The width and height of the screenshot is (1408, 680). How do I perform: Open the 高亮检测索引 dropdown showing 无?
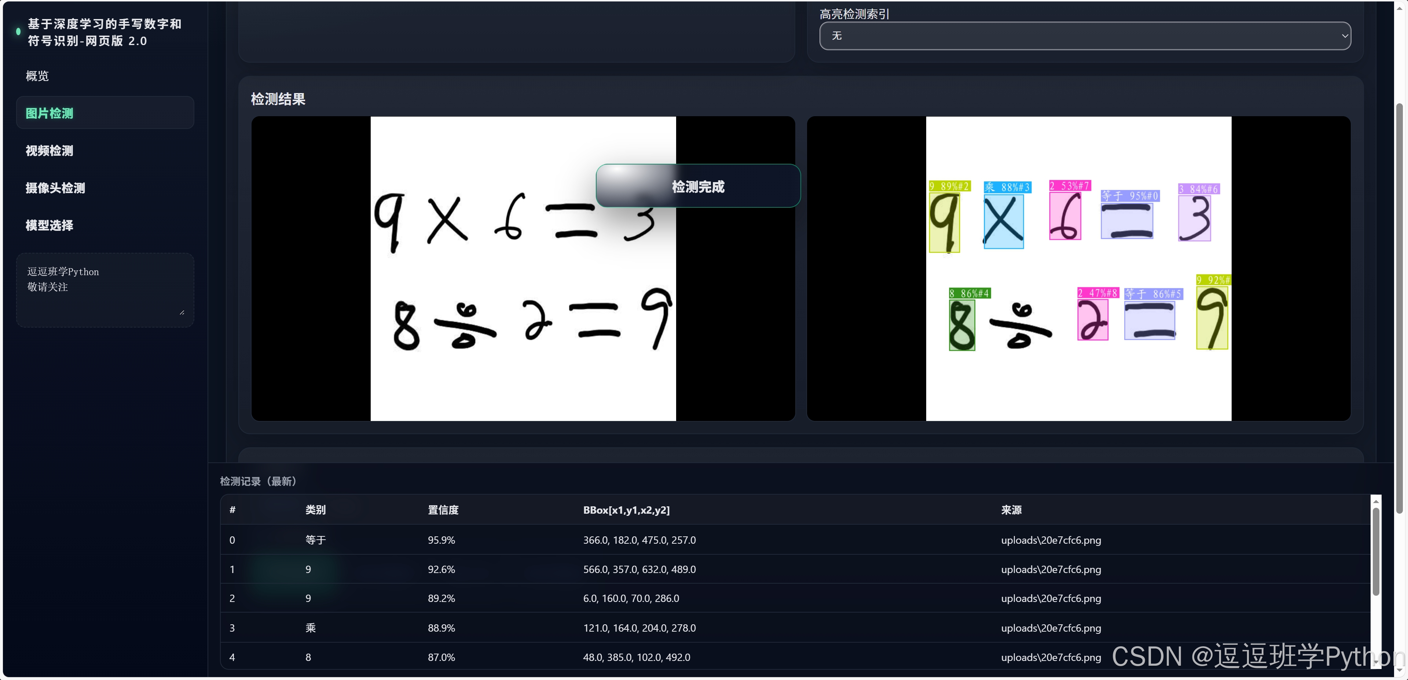tap(1085, 36)
